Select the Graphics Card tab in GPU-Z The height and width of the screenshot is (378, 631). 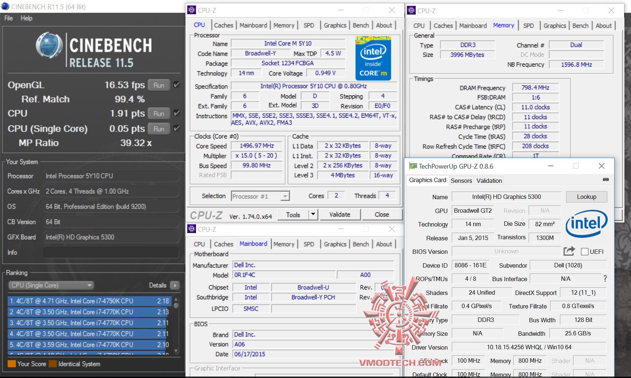coord(427,180)
